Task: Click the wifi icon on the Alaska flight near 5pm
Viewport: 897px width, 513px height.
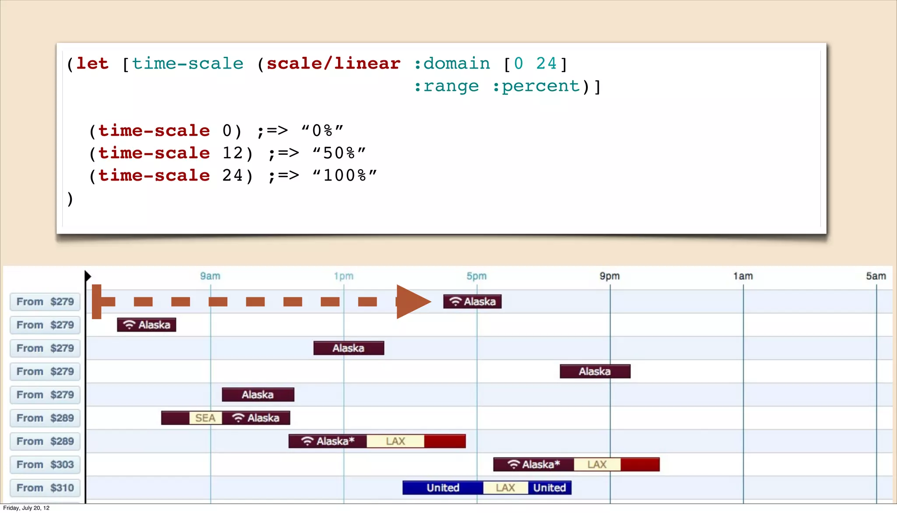Action: [x=456, y=302]
